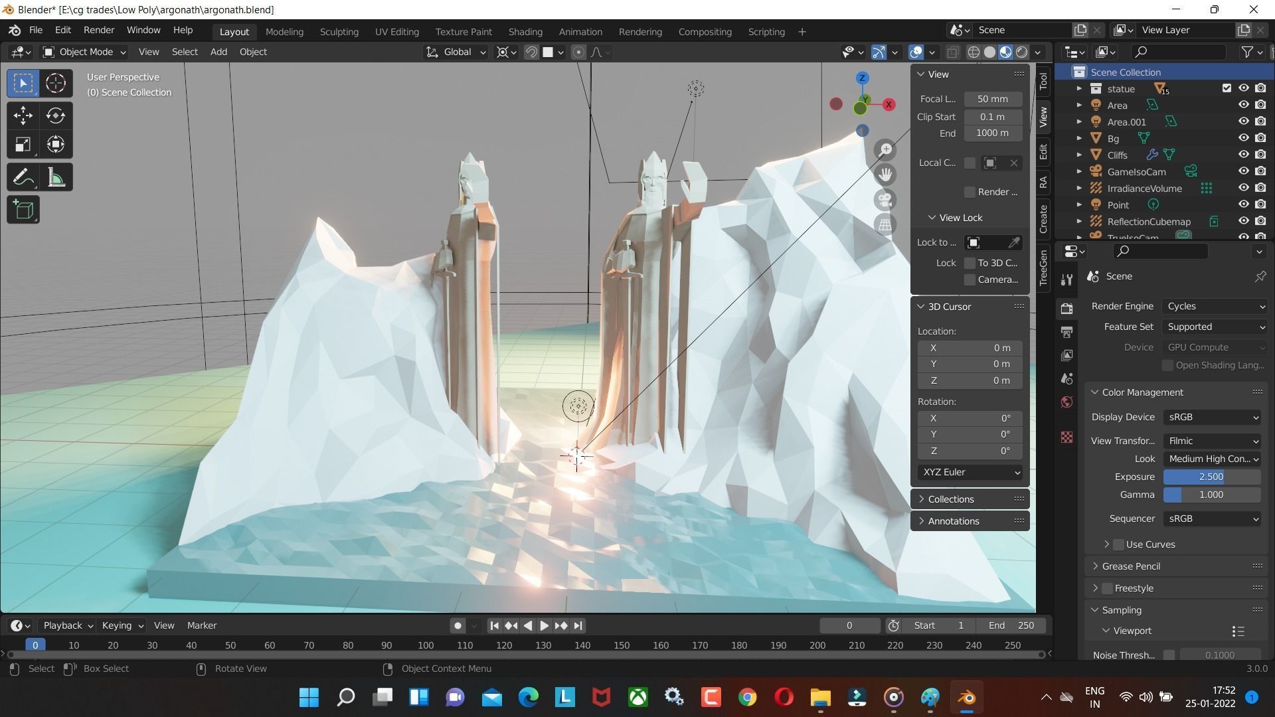Toggle proportional editing icon
Screen dimensions: 1275x717
[578, 52]
